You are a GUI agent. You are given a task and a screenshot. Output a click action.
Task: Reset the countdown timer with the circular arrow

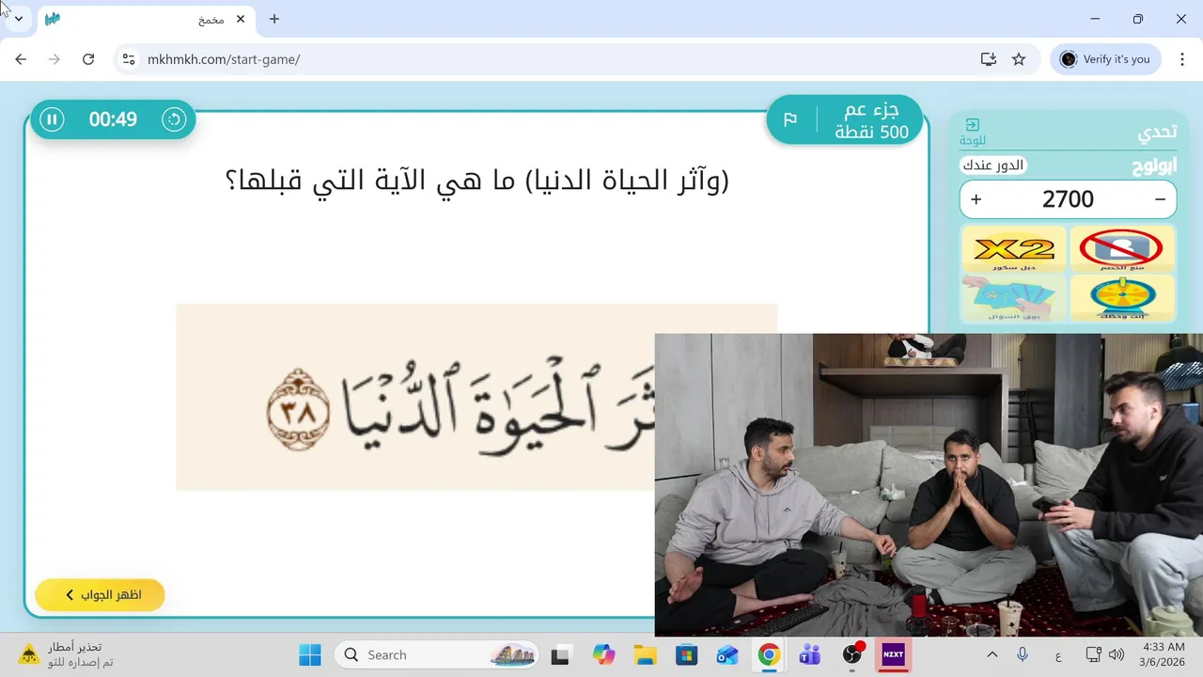[174, 119]
